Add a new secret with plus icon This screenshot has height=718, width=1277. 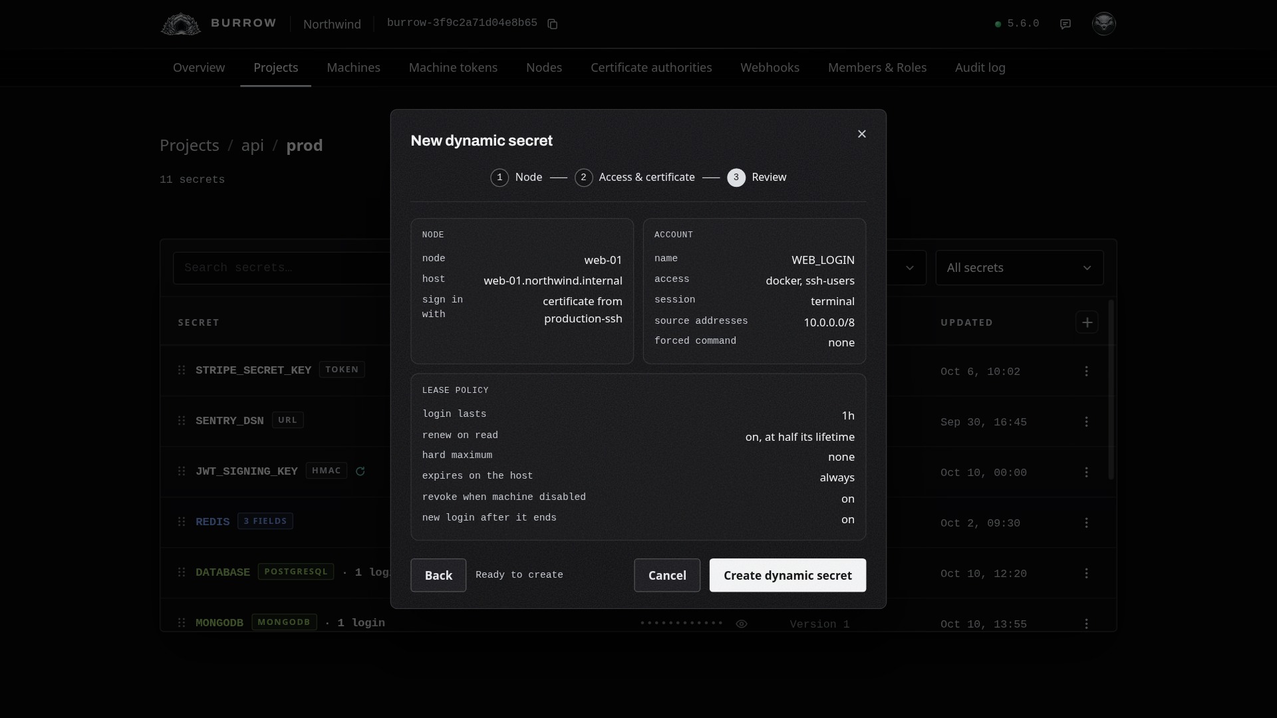(1087, 322)
